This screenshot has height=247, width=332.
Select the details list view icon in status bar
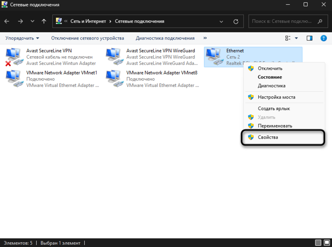318,242
